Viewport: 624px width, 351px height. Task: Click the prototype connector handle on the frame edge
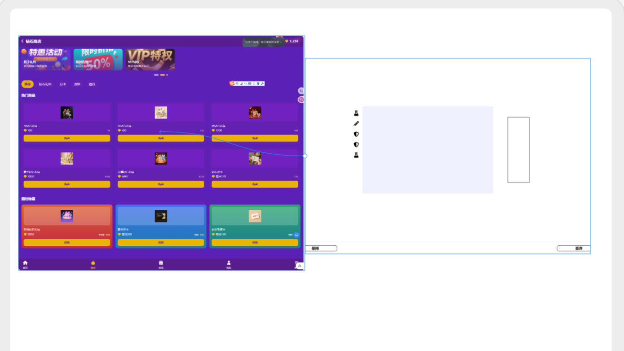[305, 156]
